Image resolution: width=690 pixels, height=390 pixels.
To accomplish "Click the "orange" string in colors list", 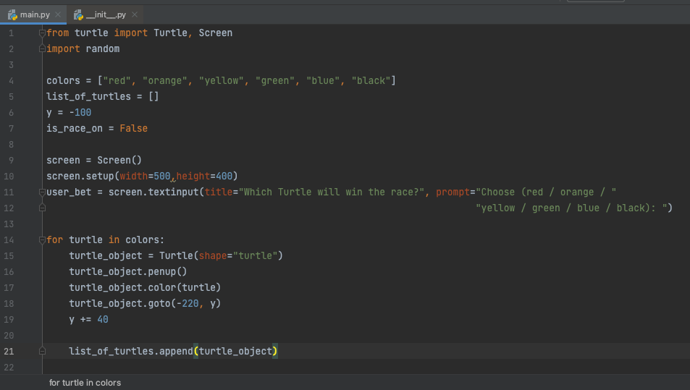I will pyautogui.click(x=165, y=81).
